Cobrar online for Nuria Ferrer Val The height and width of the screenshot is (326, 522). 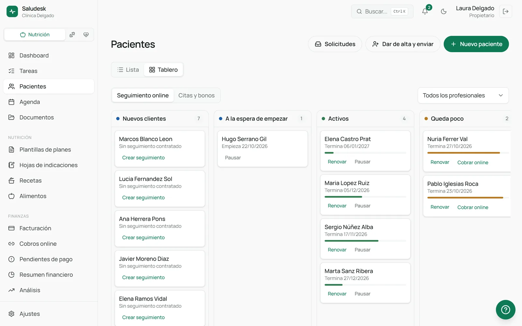click(x=473, y=162)
